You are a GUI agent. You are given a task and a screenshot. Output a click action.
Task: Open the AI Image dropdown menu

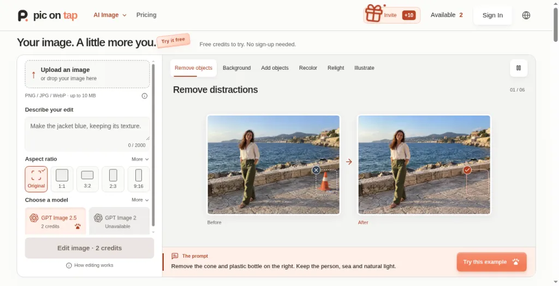click(x=110, y=15)
